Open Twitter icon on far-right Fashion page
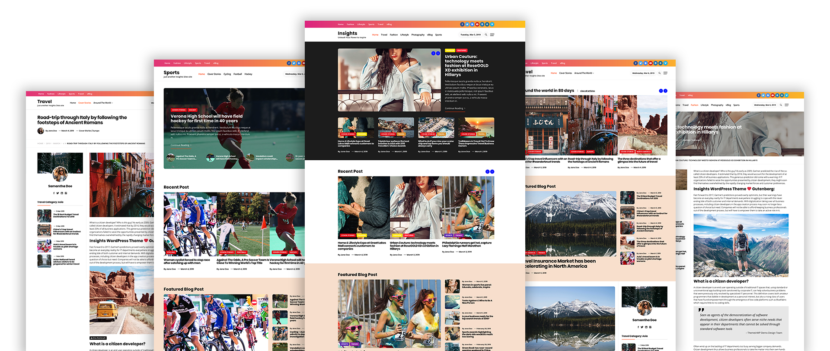The image size is (830, 351). tap(763, 95)
